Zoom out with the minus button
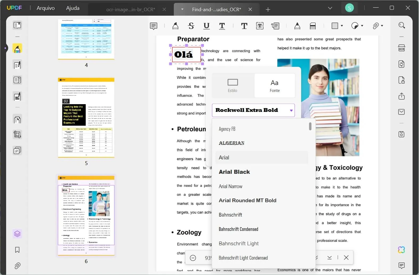This screenshot has height=275, width=419. (193, 258)
